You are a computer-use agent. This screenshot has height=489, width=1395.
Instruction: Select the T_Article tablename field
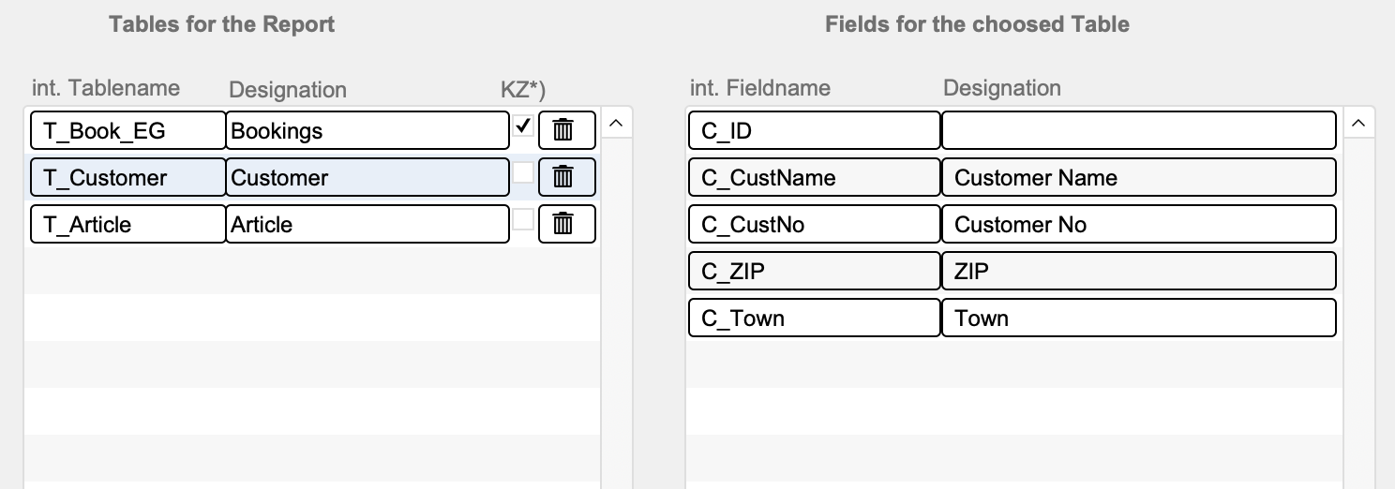[x=127, y=224]
